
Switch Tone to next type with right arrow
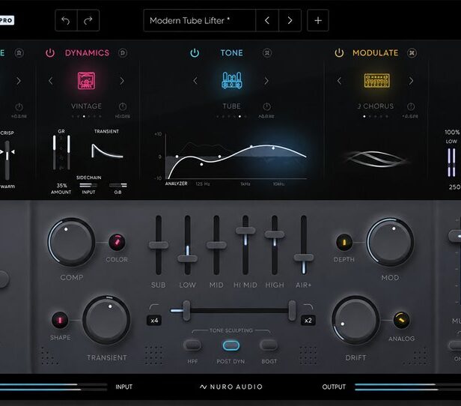click(x=266, y=81)
